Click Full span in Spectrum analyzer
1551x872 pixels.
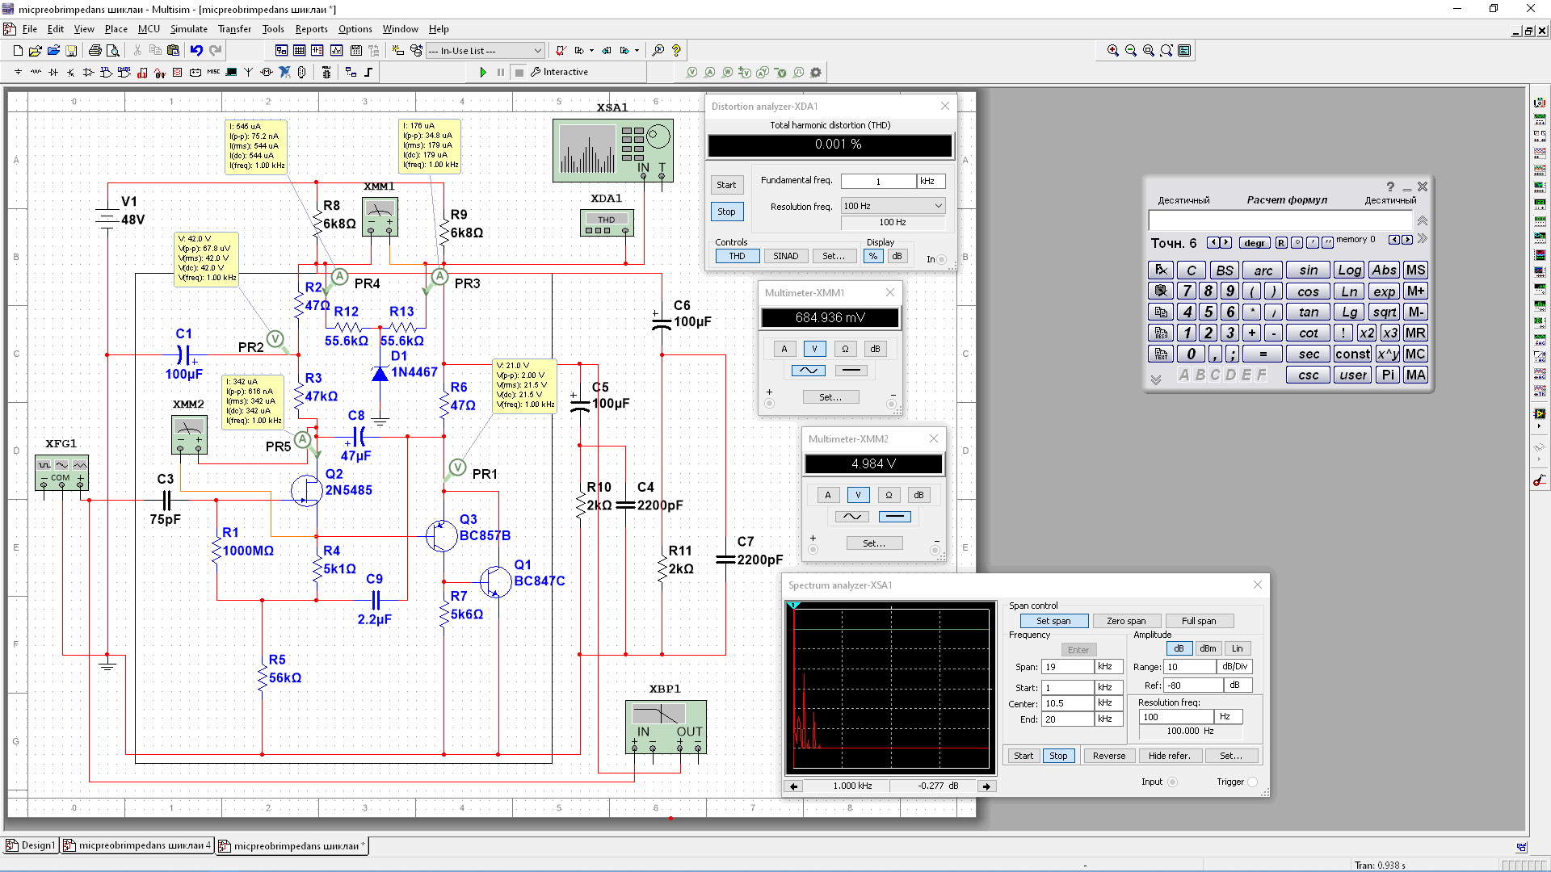click(1199, 621)
